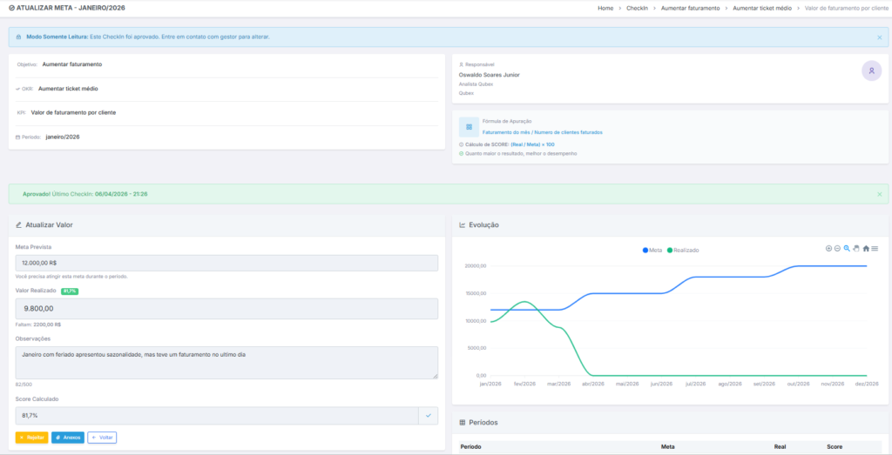Viewport: 892px width, 455px height.
Task: Click the chart zoom out icon
Action: (837, 249)
